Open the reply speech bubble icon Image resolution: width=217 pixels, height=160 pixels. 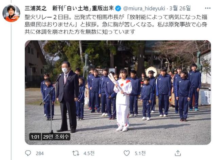click(x=28, y=153)
